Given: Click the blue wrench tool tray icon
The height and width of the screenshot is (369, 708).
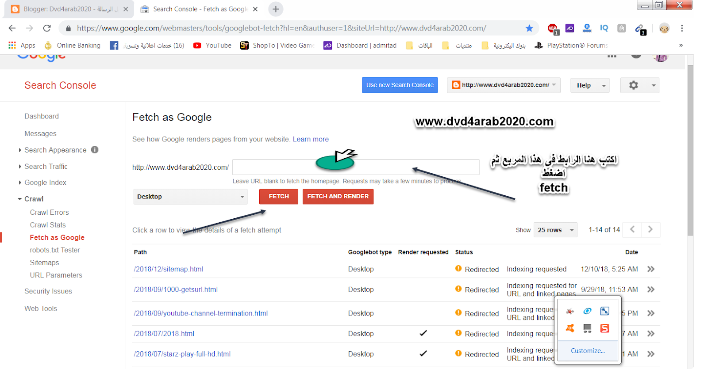Looking at the screenshot, I should coord(604,311).
